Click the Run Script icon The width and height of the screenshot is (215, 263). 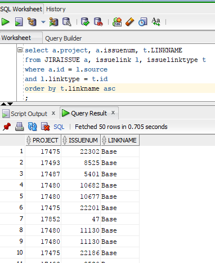pyautogui.click(x=19, y=22)
